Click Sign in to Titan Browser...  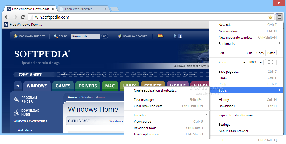pyautogui.click(x=246, y=115)
